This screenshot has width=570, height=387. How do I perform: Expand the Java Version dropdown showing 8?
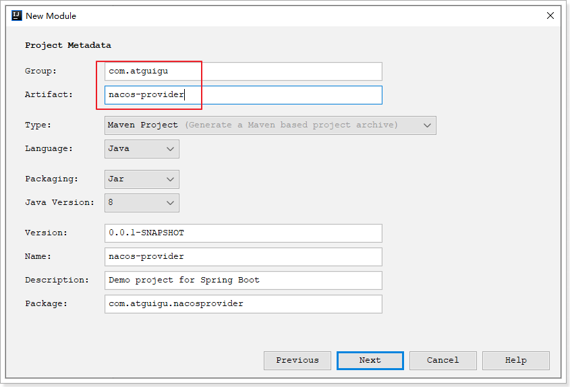click(x=142, y=203)
